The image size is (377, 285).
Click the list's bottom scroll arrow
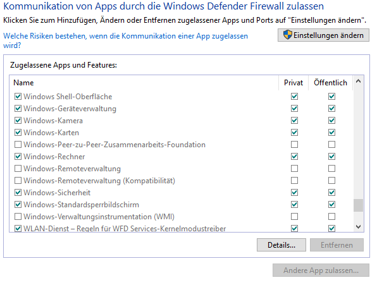coord(358,226)
